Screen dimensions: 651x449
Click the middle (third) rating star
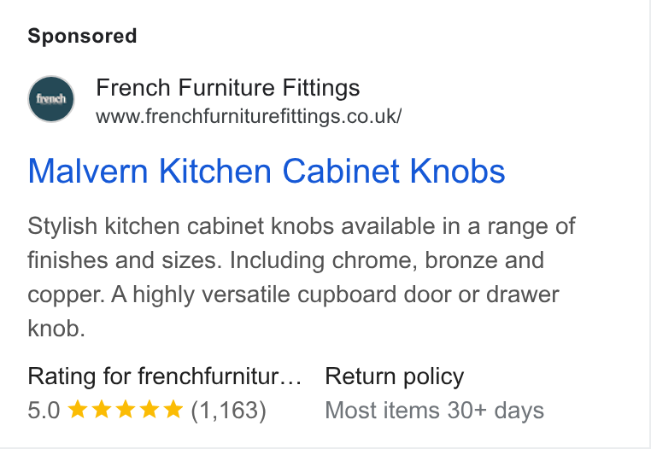click(126, 410)
